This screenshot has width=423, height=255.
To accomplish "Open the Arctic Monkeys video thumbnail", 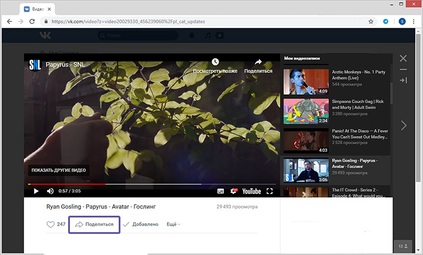I will click(306, 82).
